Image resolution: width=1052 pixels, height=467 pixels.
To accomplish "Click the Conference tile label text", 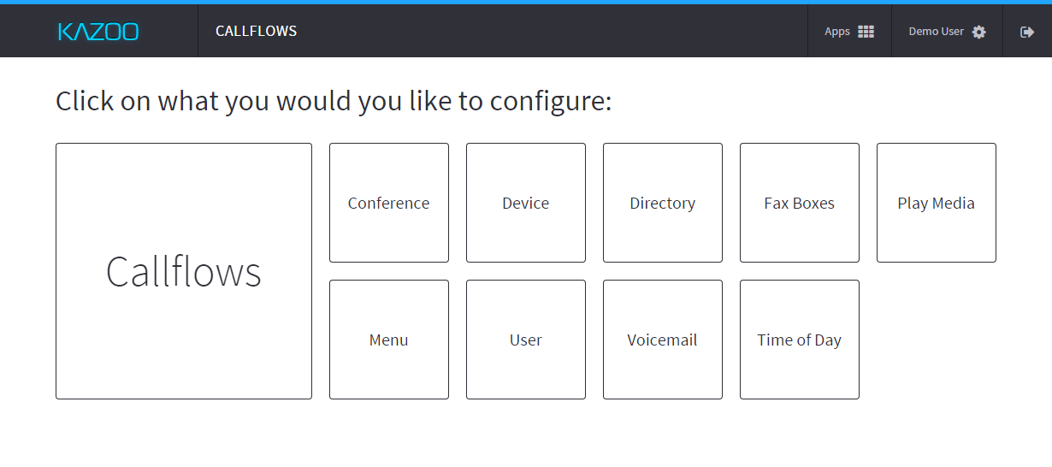I will (x=389, y=204).
